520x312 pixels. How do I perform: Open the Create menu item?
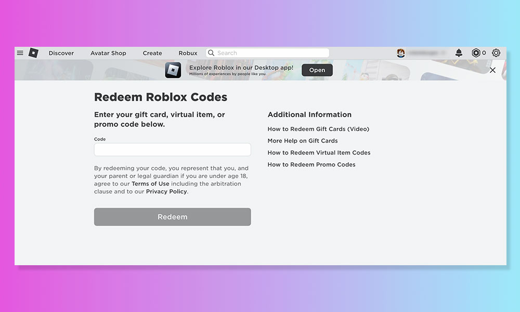coord(152,53)
